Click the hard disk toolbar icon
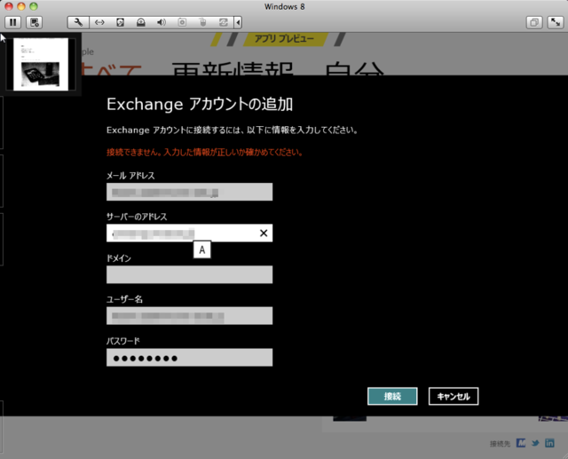Image resolution: width=568 pixels, height=459 pixels. point(121,22)
